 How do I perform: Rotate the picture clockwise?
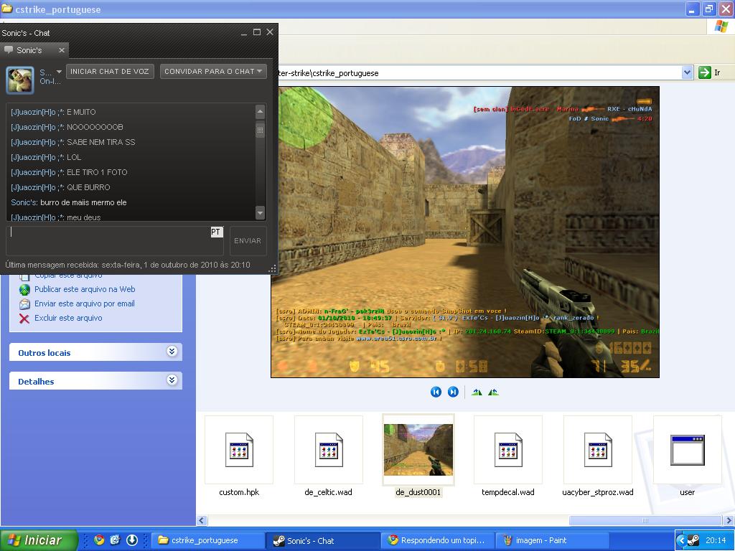click(477, 392)
